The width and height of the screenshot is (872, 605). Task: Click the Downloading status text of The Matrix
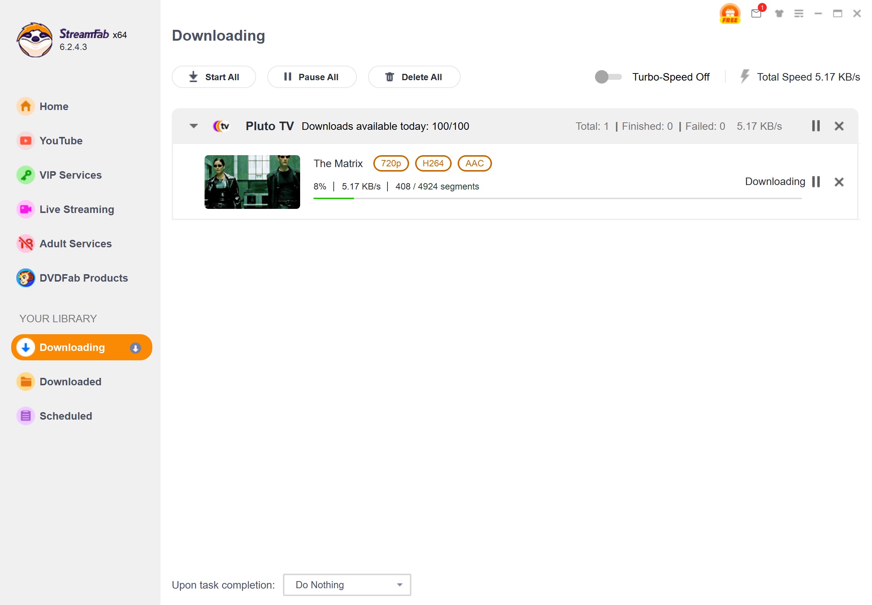775,182
